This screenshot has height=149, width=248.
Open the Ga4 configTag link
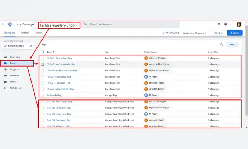pyautogui.click(x=54, y=95)
